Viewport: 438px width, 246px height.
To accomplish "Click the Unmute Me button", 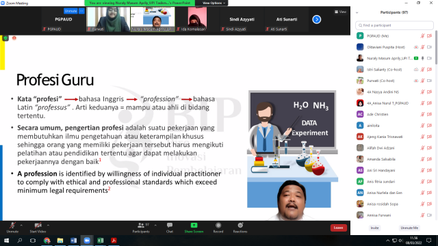I will click(x=409, y=228).
